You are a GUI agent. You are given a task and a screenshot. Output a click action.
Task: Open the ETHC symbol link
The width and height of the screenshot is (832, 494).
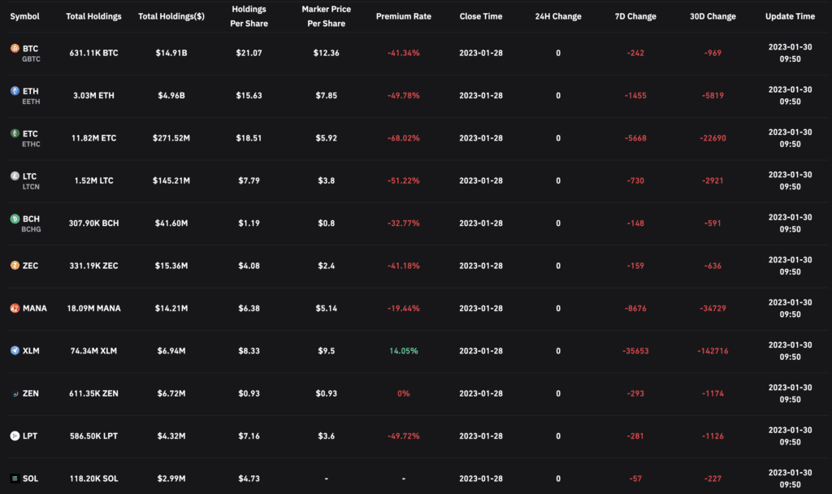click(x=32, y=144)
